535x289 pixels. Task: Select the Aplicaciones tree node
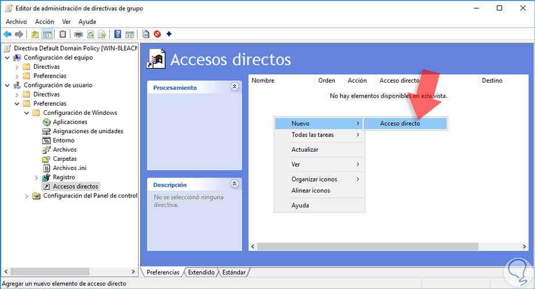pyautogui.click(x=70, y=122)
